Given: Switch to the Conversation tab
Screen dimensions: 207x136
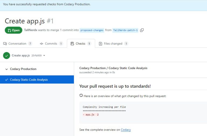Looking at the screenshot, I should click(x=18, y=44).
